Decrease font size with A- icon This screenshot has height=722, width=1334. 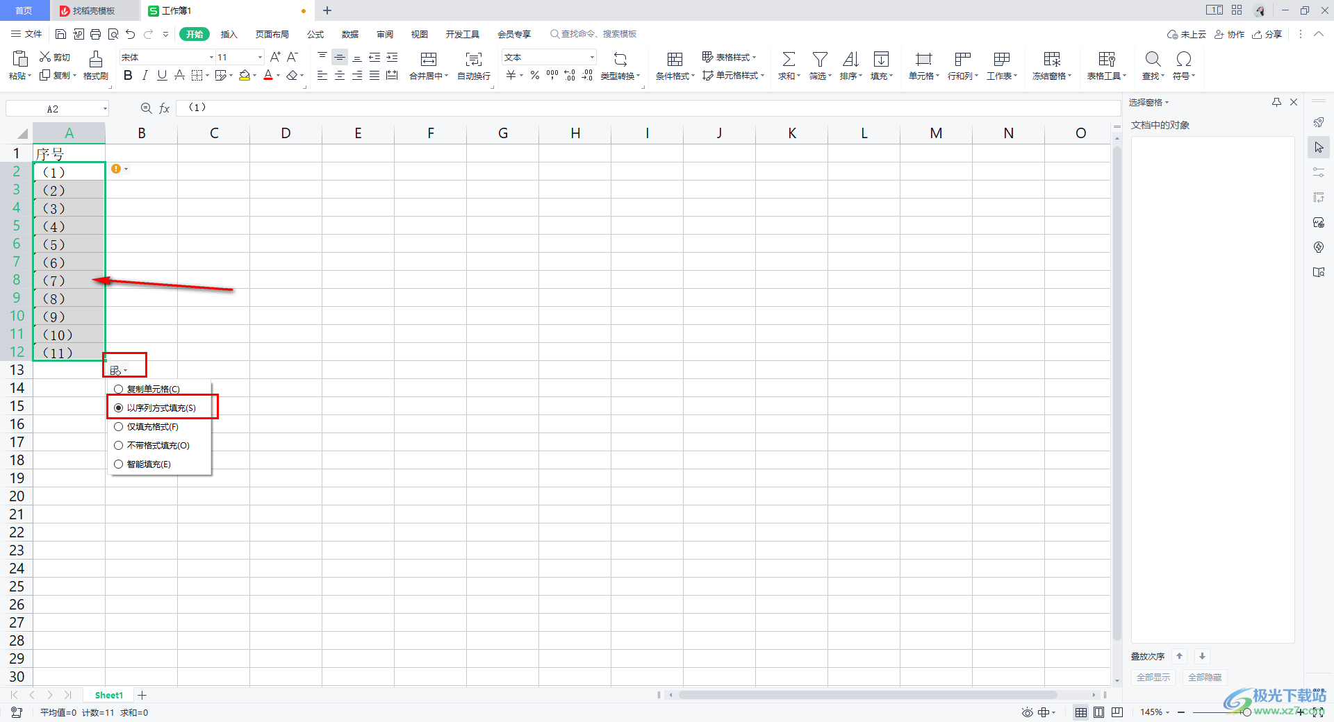(293, 57)
